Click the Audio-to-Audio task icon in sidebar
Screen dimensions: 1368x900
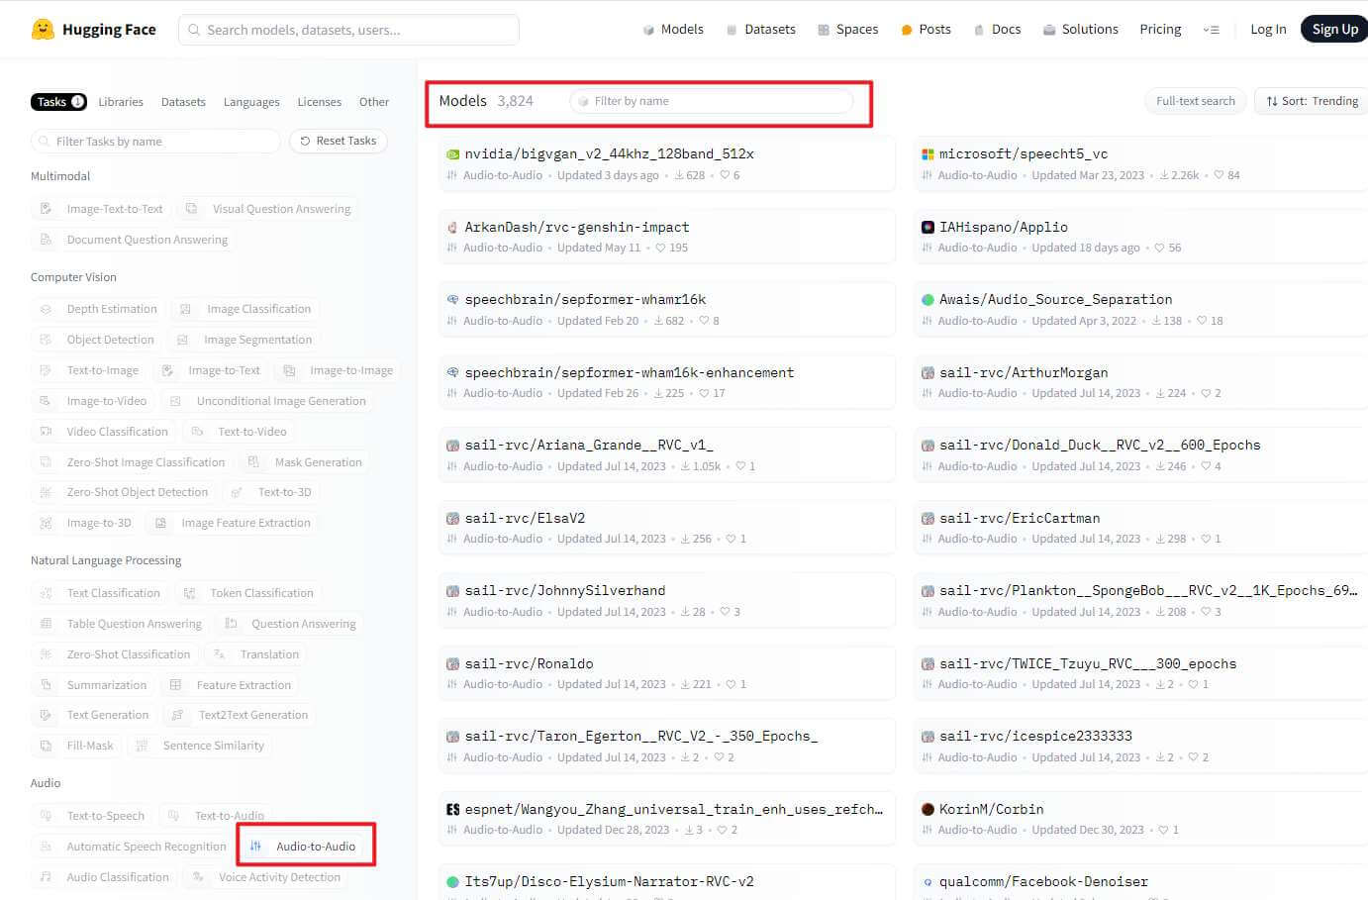click(255, 847)
